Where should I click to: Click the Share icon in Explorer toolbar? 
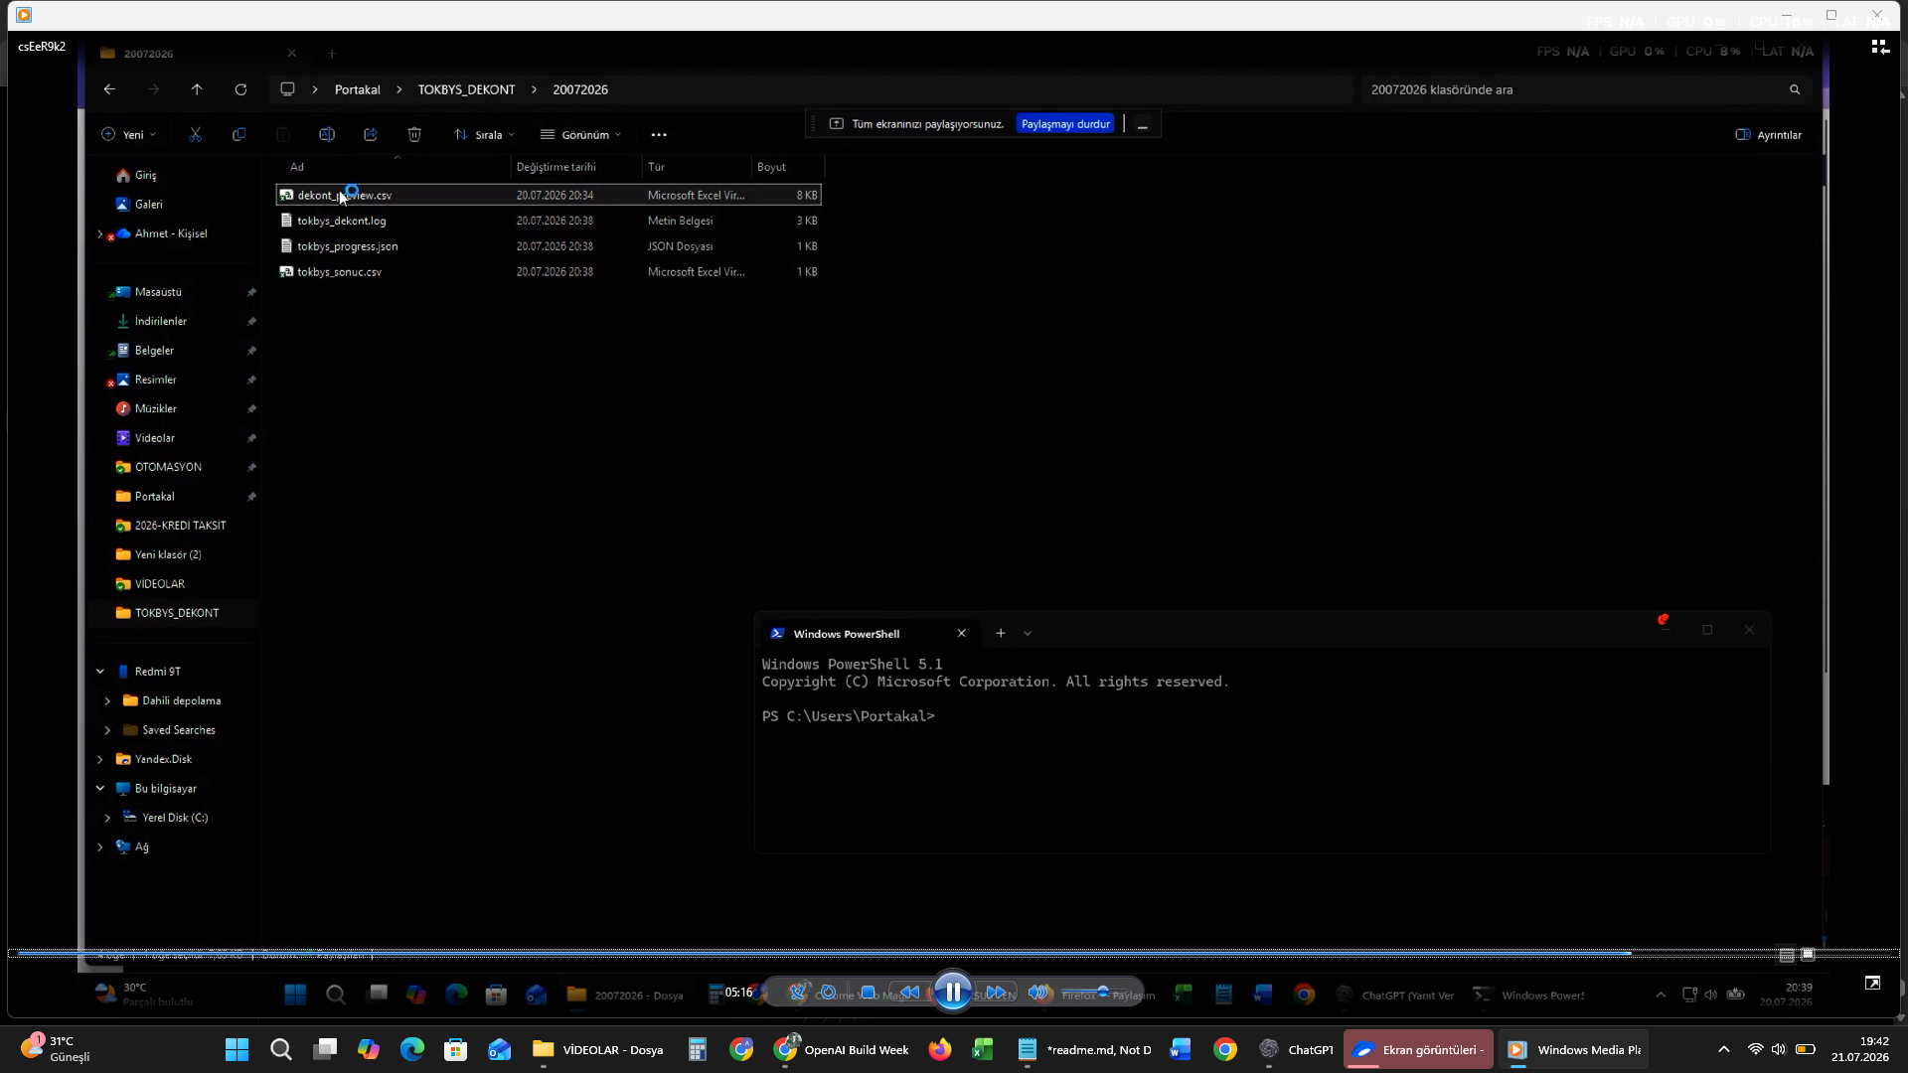pyautogui.click(x=371, y=134)
